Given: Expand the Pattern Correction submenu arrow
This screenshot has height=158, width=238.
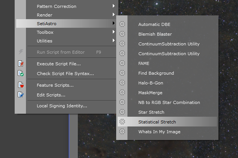Looking at the screenshot, I should (x=114, y=6).
